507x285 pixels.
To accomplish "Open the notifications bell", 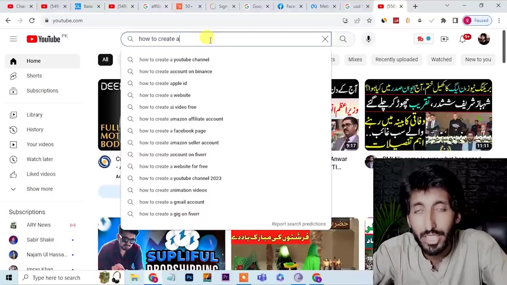I will click(x=463, y=39).
